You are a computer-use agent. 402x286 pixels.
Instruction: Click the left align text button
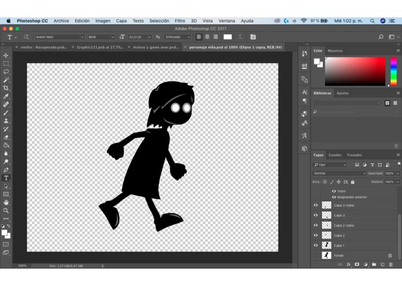pos(199,37)
